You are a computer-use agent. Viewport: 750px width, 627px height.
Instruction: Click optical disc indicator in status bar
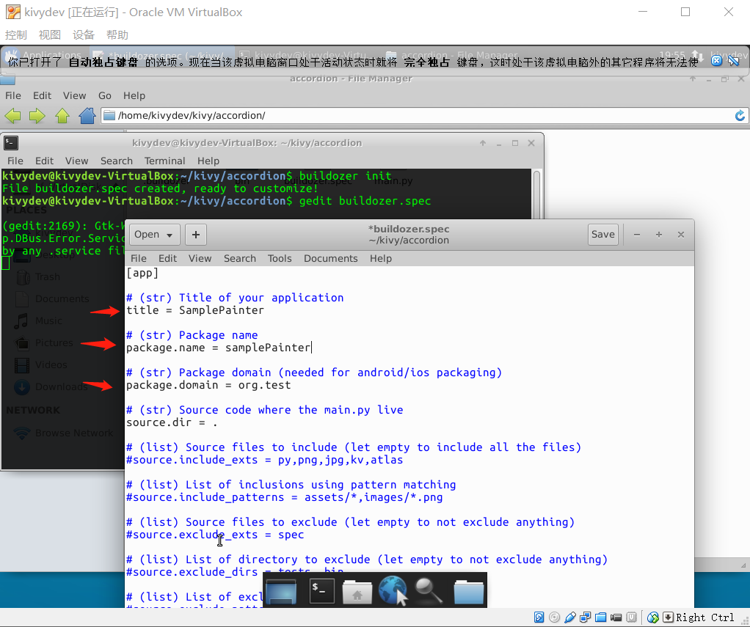pyautogui.click(x=554, y=617)
